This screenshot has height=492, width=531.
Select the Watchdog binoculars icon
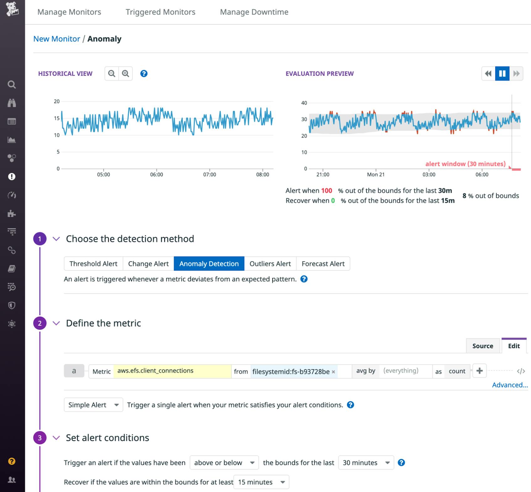pos(12,103)
